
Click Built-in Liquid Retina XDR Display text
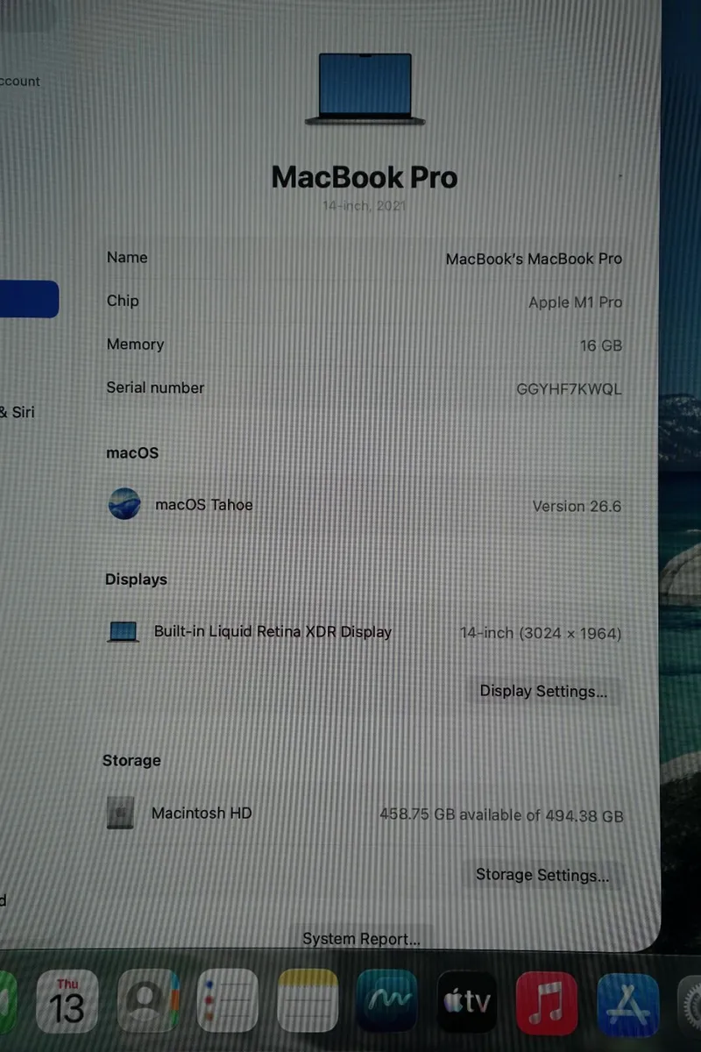(273, 632)
